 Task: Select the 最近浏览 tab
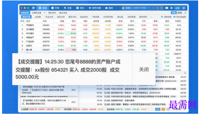[63, 13]
